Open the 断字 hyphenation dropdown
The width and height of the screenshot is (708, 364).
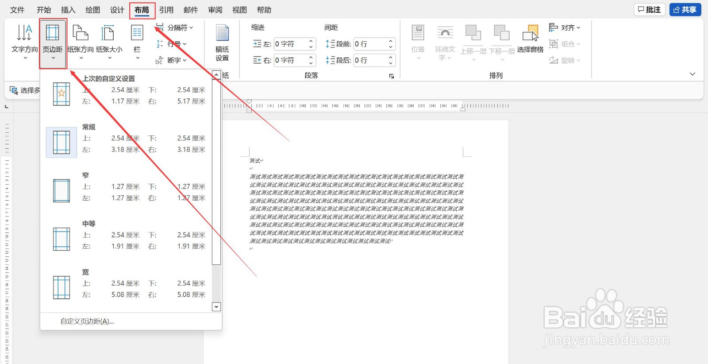point(171,60)
